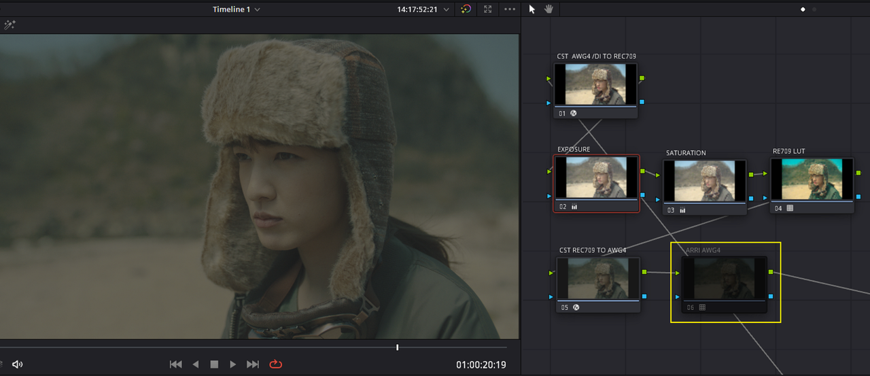The height and width of the screenshot is (376, 870).
Task: Click the 'RE709 LUT' node label
Action: coord(788,151)
